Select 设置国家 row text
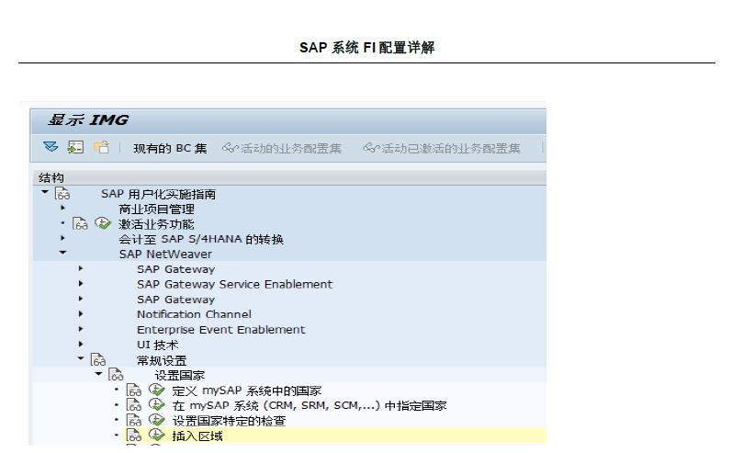Viewport: 732px width, 453px height. (180, 375)
